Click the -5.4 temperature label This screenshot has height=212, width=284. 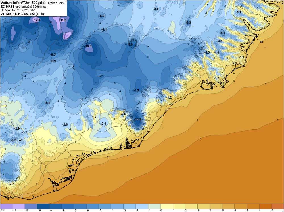coord(47,103)
